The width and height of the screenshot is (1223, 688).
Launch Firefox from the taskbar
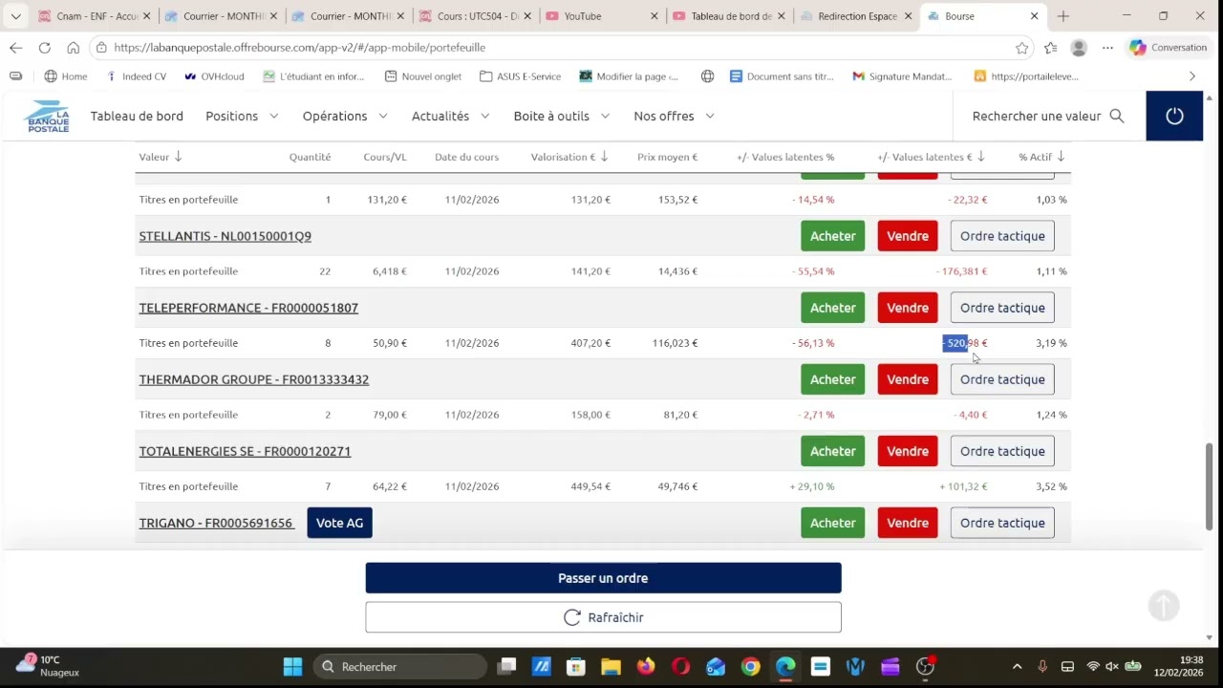(646, 666)
